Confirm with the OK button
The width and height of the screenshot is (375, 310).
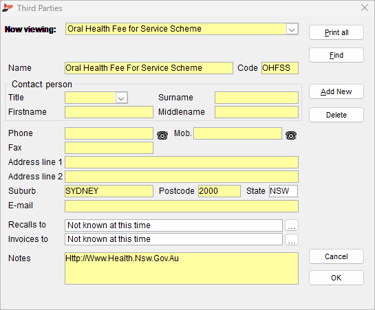click(x=336, y=278)
